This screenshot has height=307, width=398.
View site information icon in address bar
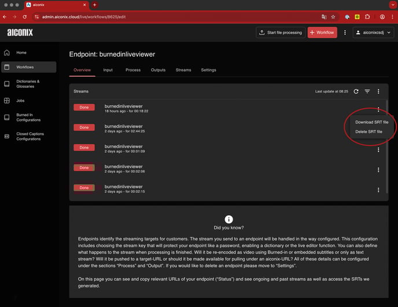[x=37, y=17]
